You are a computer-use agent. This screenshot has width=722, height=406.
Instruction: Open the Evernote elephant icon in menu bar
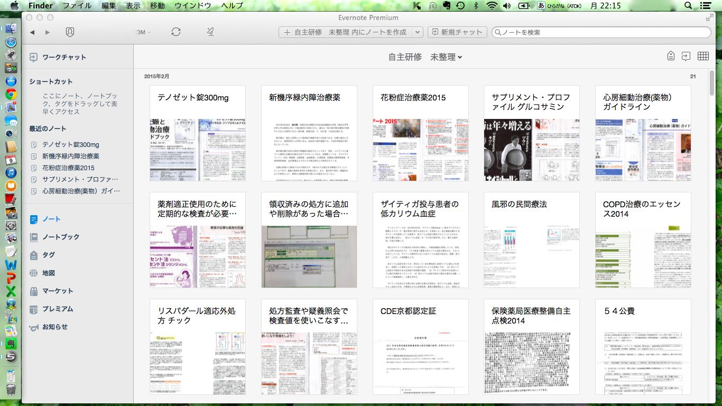coord(447,6)
